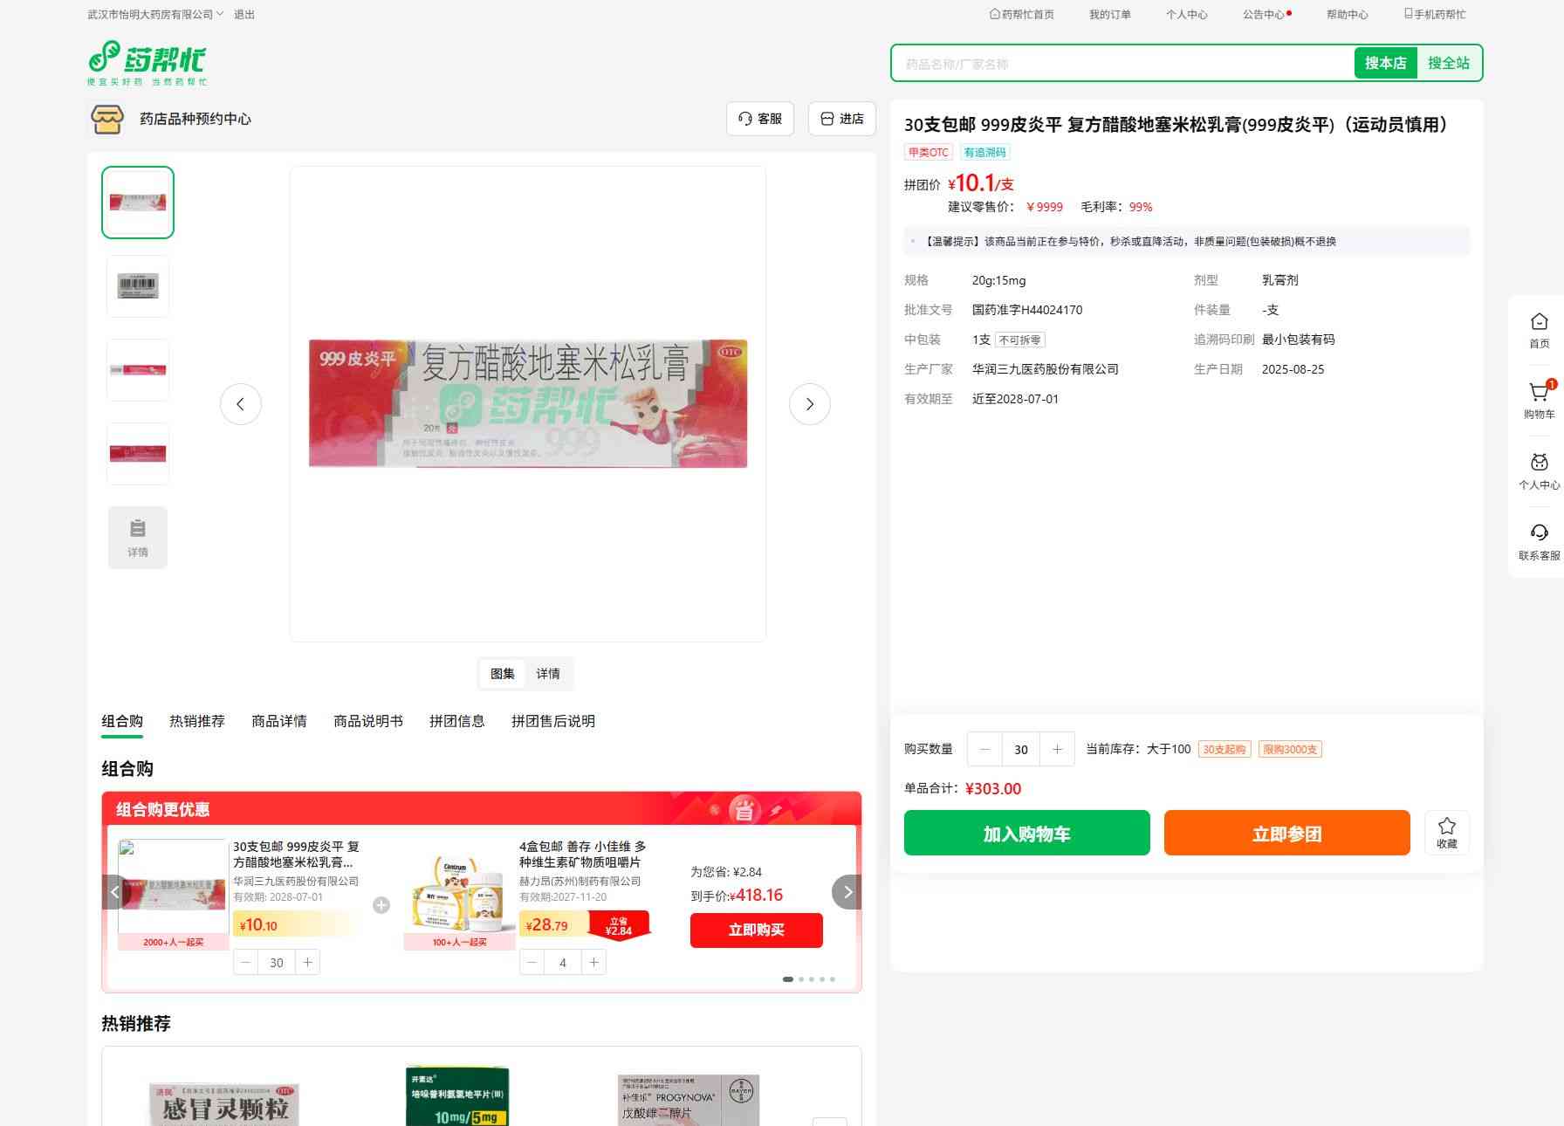Switch to the 拼团信息 tab
1564x1126 pixels.
pyautogui.click(x=456, y=721)
